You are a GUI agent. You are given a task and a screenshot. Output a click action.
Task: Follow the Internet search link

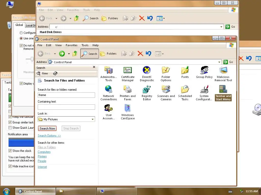point(42,167)
